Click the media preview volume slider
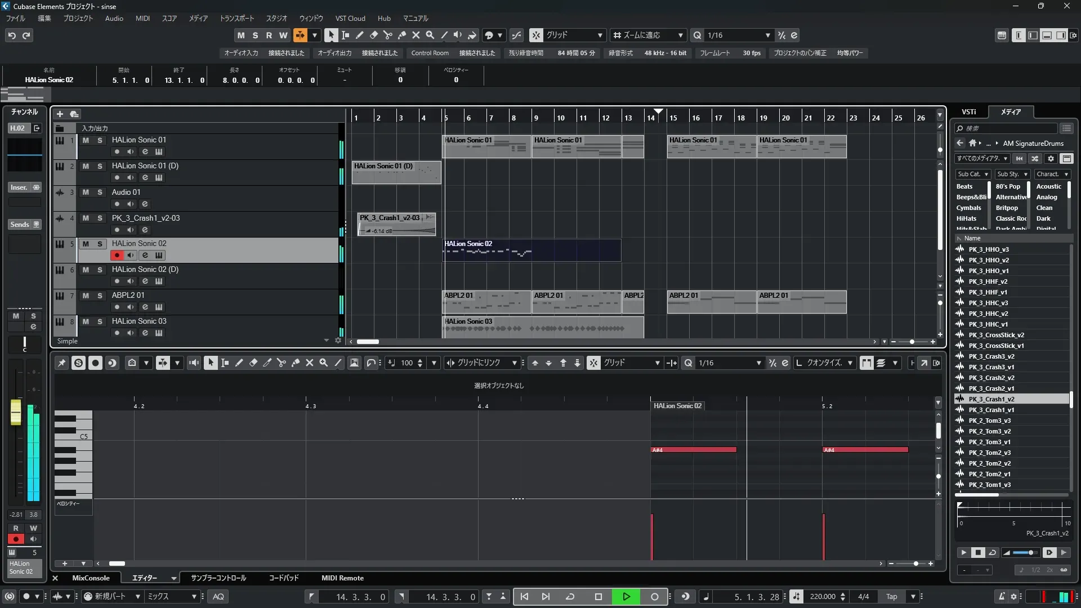Viewport: 1081px width, 608px height. [x=1025, y=553]
